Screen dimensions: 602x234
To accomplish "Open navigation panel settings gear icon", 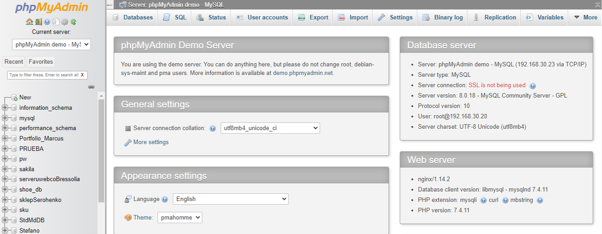I will (x=65, y=22).
